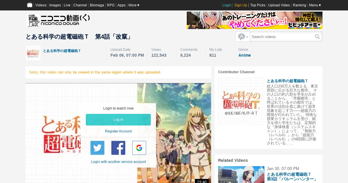348x183 pixels.
Task: Click the related video episode 3 thumbnail
Action: pyautogui.click(x=241, y=175)
